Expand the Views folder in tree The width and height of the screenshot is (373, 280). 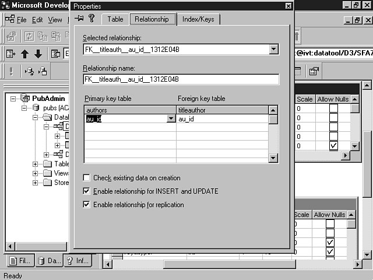click(x=36, y=173)
